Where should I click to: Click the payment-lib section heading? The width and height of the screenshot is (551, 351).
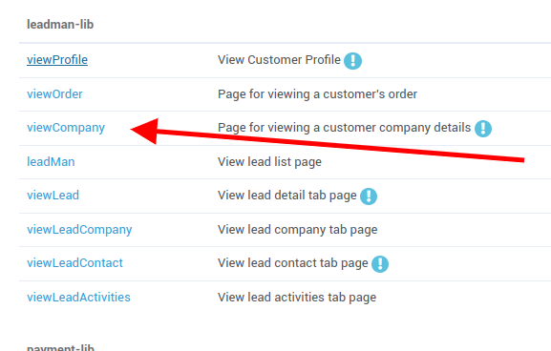[60, 347]
